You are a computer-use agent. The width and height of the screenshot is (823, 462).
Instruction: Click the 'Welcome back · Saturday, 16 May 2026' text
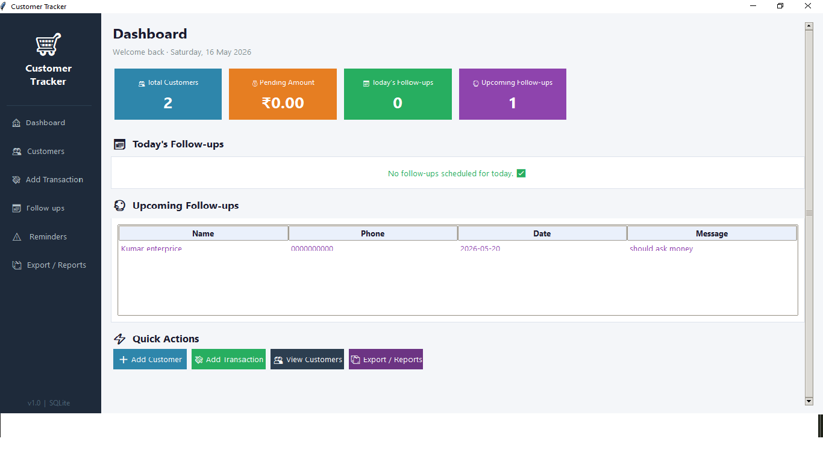pyautogui.click(x=182, y=52)
